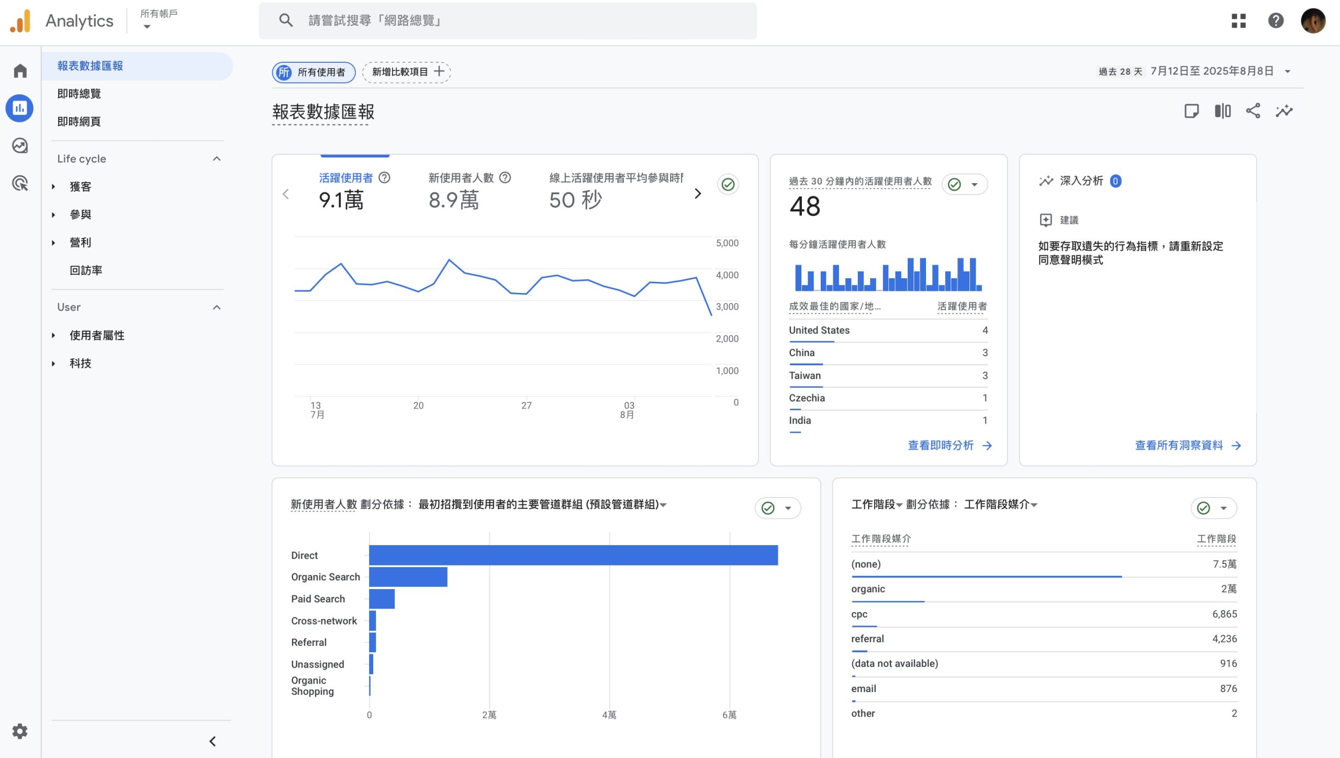Viewport: 1340px width, 758px height.
Task: Open the Help question mark icon
Action: pyautogui.click(x=1276, y=20)
